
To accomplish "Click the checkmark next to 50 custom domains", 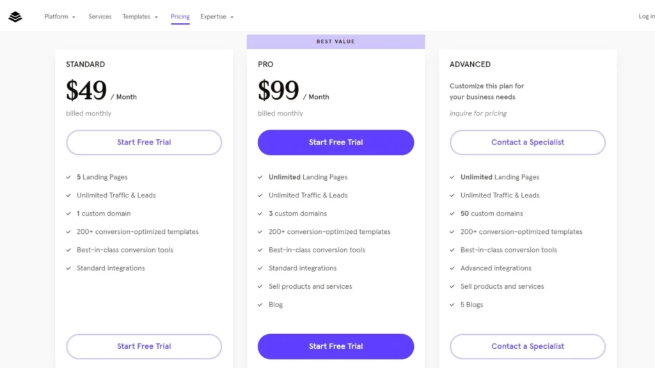I will point(452,213).
